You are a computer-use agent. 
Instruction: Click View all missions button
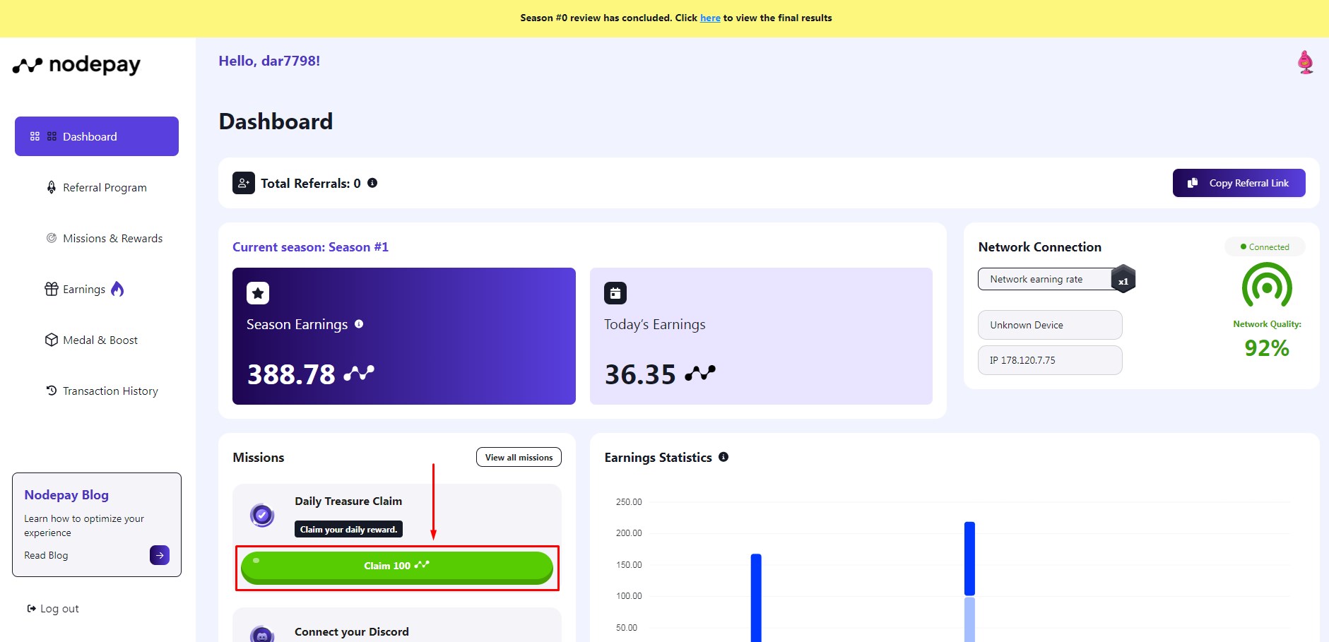519,457
